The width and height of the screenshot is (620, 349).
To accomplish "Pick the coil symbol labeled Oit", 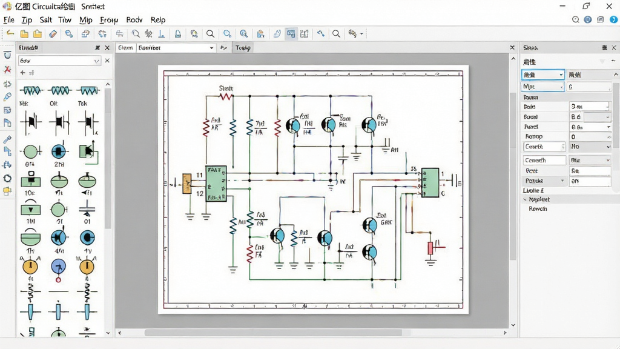I will point(60,91).
